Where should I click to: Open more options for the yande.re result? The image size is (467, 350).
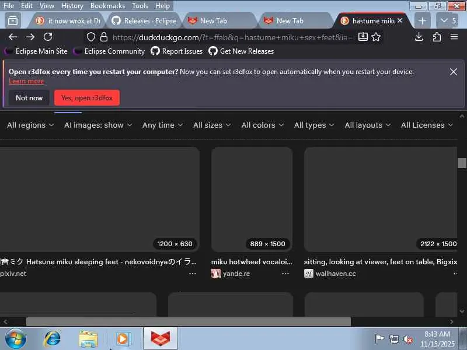click(285, 274)
